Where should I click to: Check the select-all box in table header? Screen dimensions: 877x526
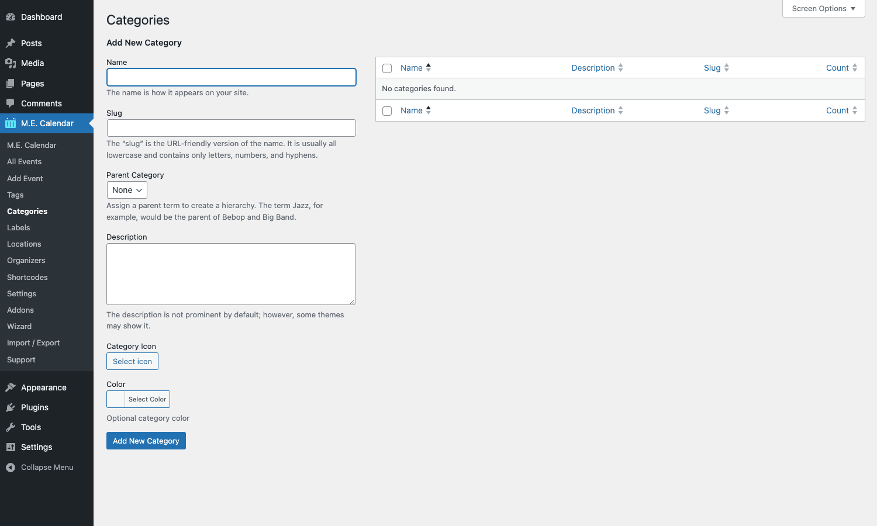pos(387,68)
